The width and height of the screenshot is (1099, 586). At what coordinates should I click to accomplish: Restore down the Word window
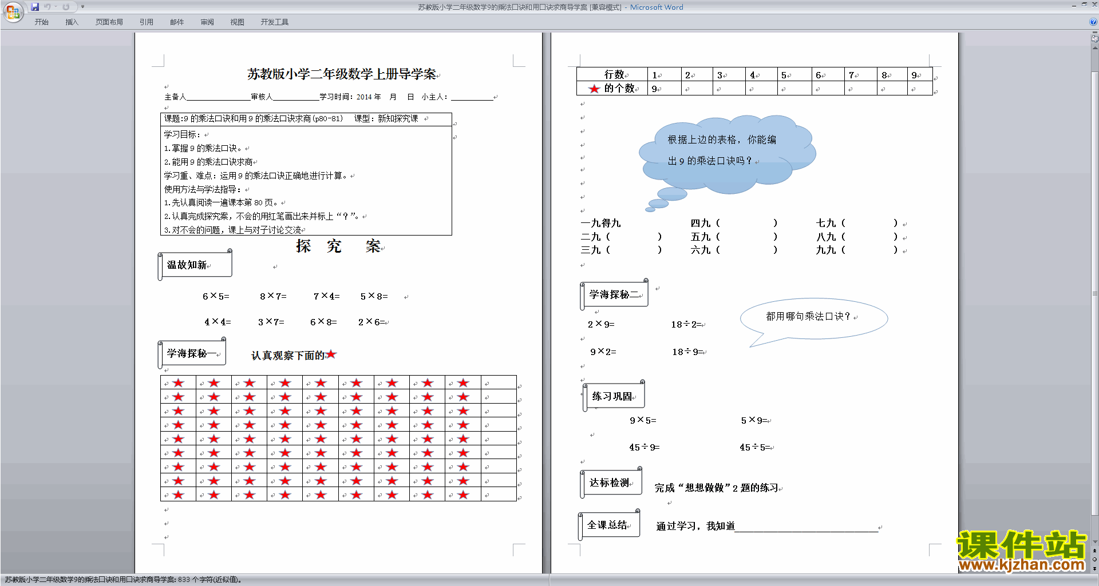1084,5
